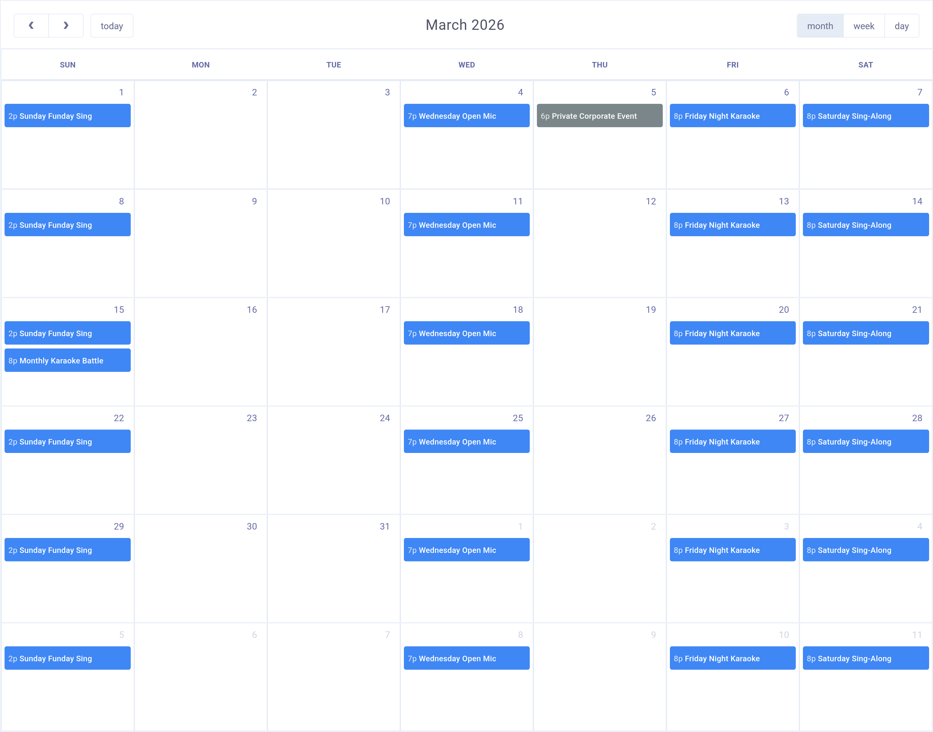
Task: Switch to day view
Action: pos(901,25)
